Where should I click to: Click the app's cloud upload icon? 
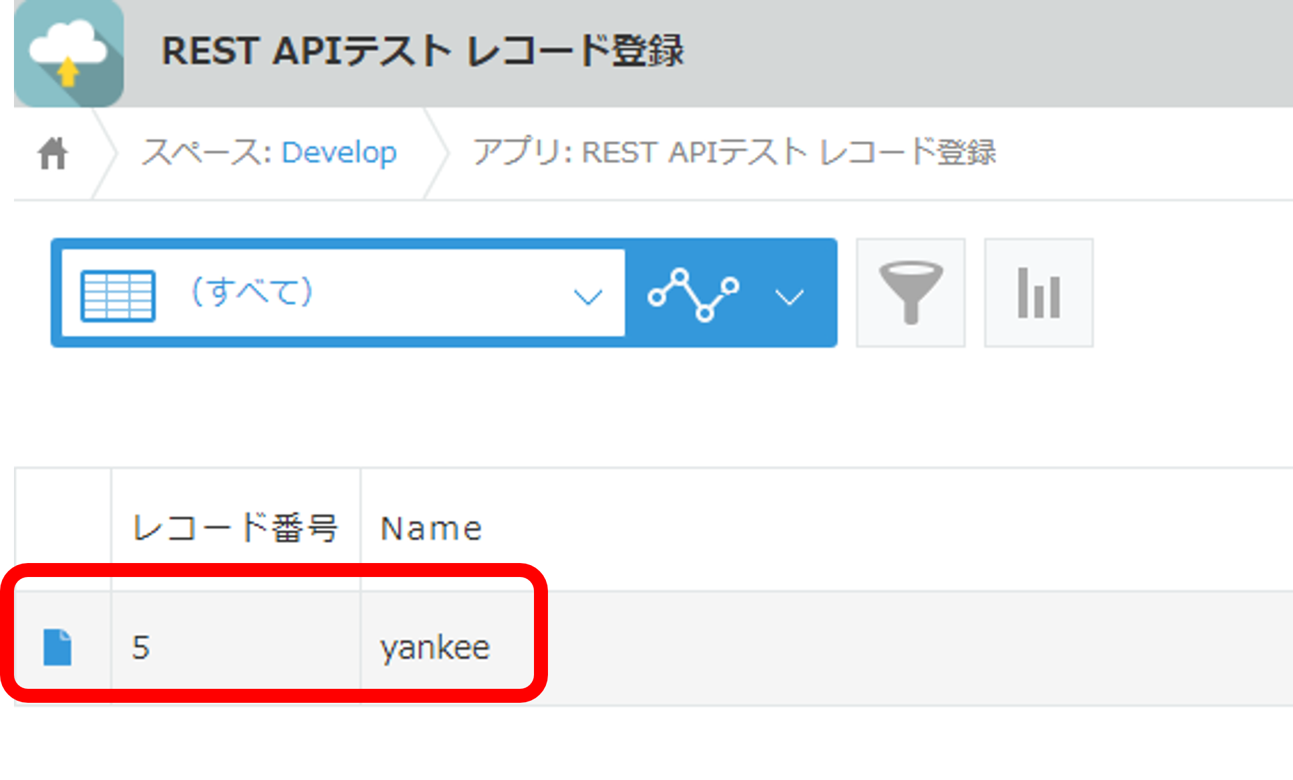click(69, 52)
